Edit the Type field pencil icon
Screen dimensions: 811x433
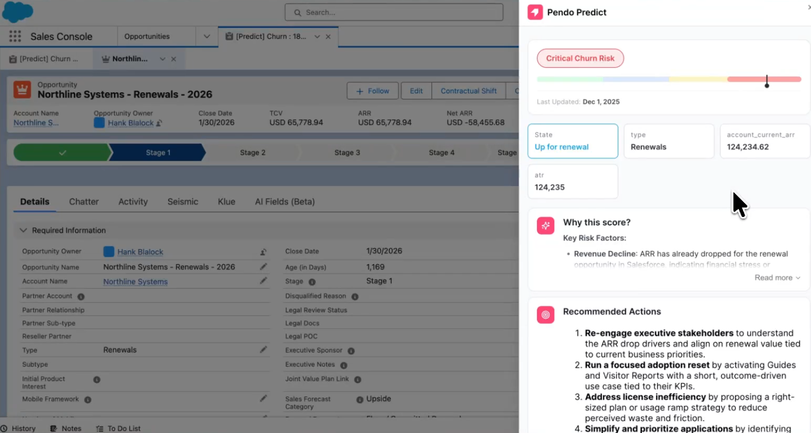point(264,350)
